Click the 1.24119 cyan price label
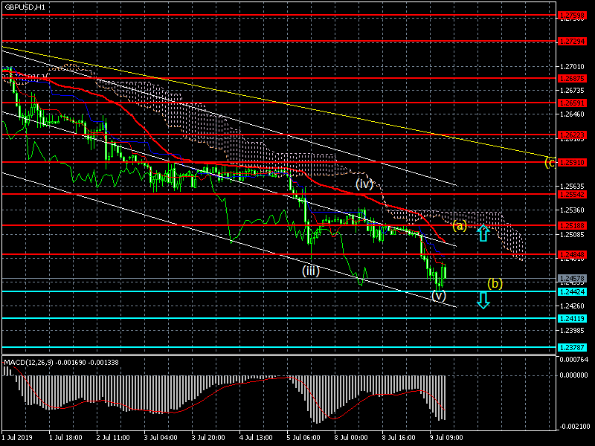Image resolution: width=595 pixels, height=446 pixels. [572, 319]
